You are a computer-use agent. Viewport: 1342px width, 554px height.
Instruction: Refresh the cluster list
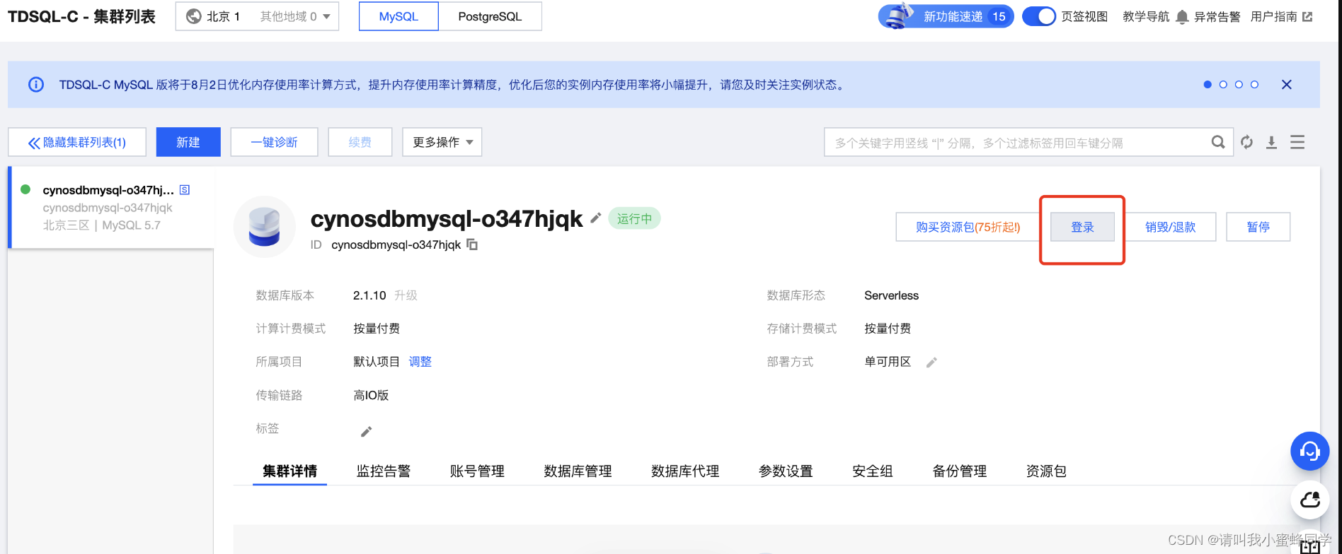tap(1247, 142)
